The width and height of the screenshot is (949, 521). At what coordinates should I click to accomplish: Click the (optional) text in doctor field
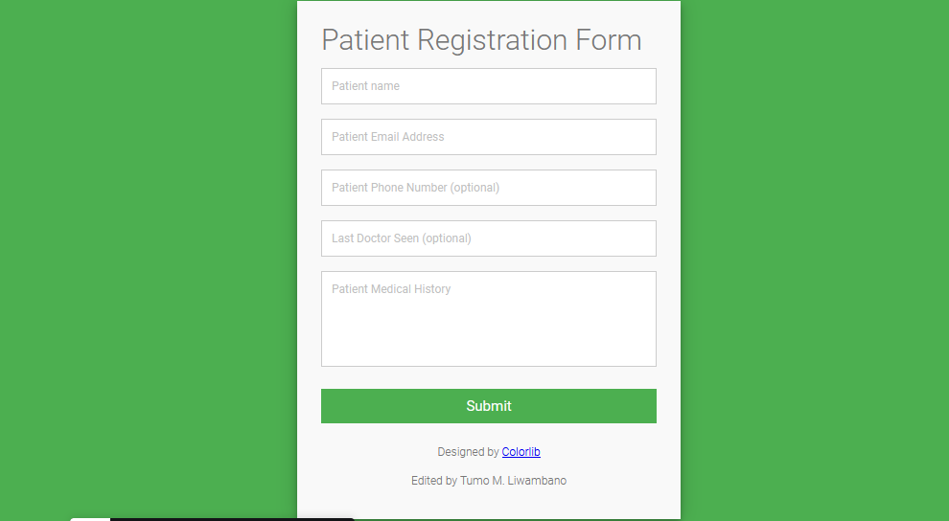pos(447,238)
